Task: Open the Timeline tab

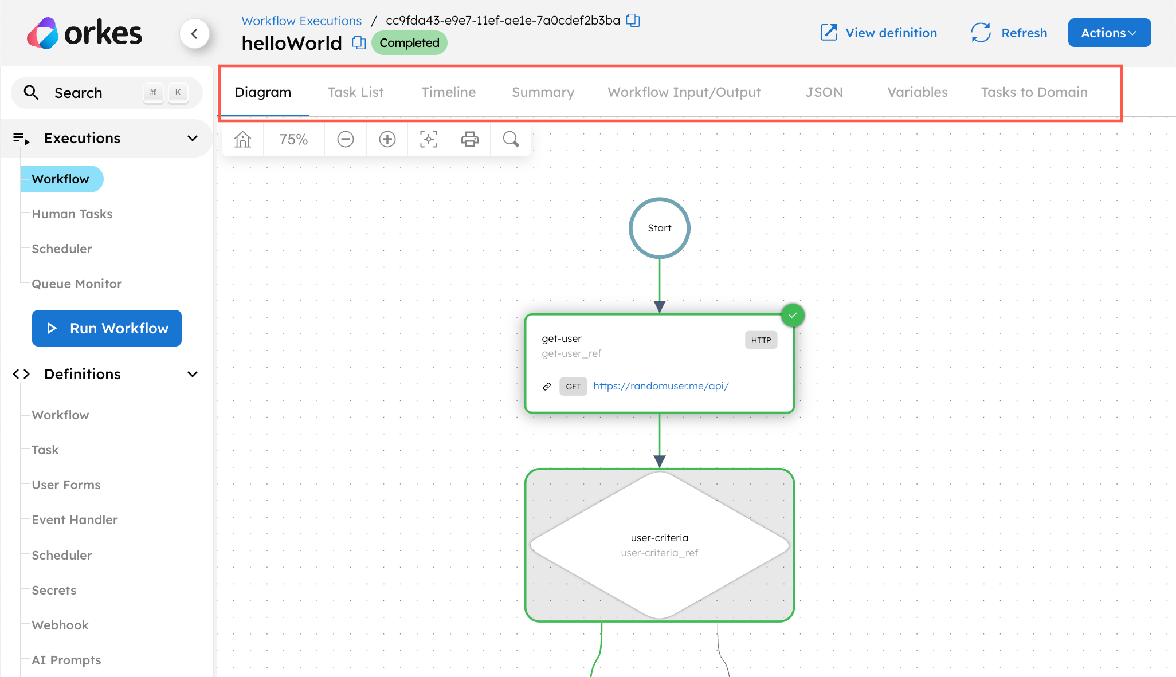Action: click(x=449, y=92)
